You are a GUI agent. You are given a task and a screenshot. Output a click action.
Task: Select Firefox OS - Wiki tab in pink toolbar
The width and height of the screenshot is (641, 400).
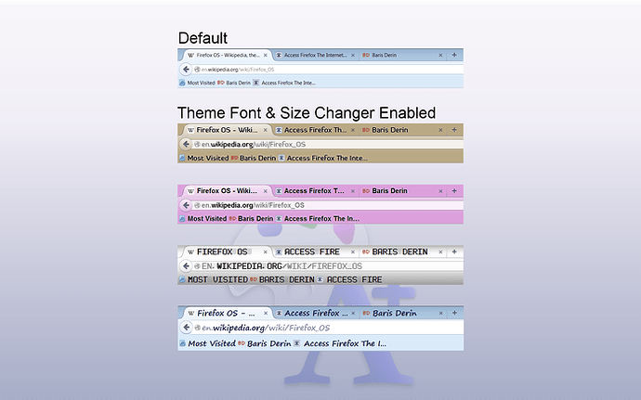pyautogui.click(x=228, y=191)
